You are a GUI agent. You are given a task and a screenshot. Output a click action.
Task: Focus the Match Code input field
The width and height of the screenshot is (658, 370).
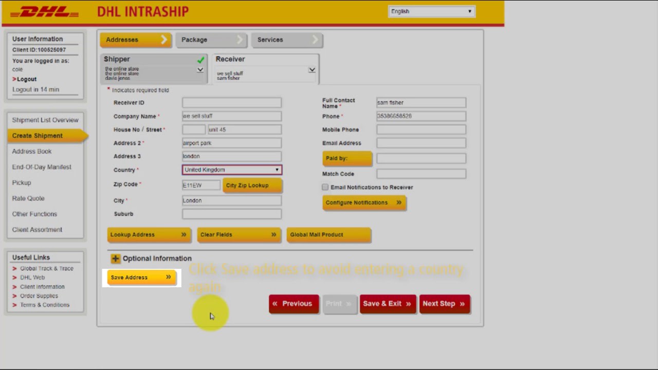pos(422,174)
